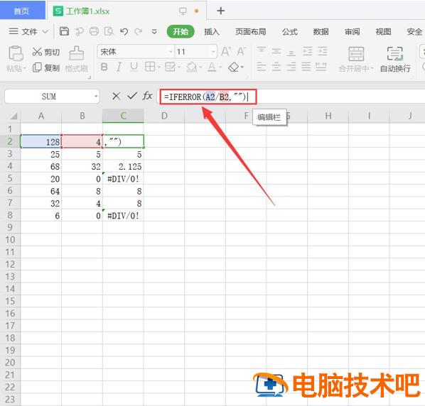Expand the borders dropdown arrow
425x406 pixels.
click(x=159, y=67)
